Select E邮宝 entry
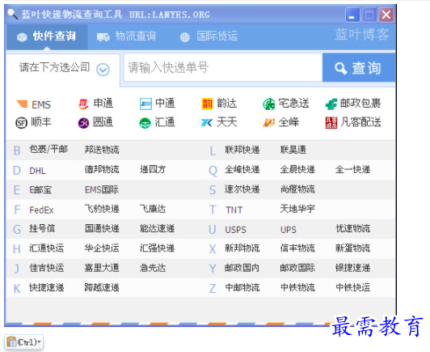 pyautogui.click(x=40, y=189)
